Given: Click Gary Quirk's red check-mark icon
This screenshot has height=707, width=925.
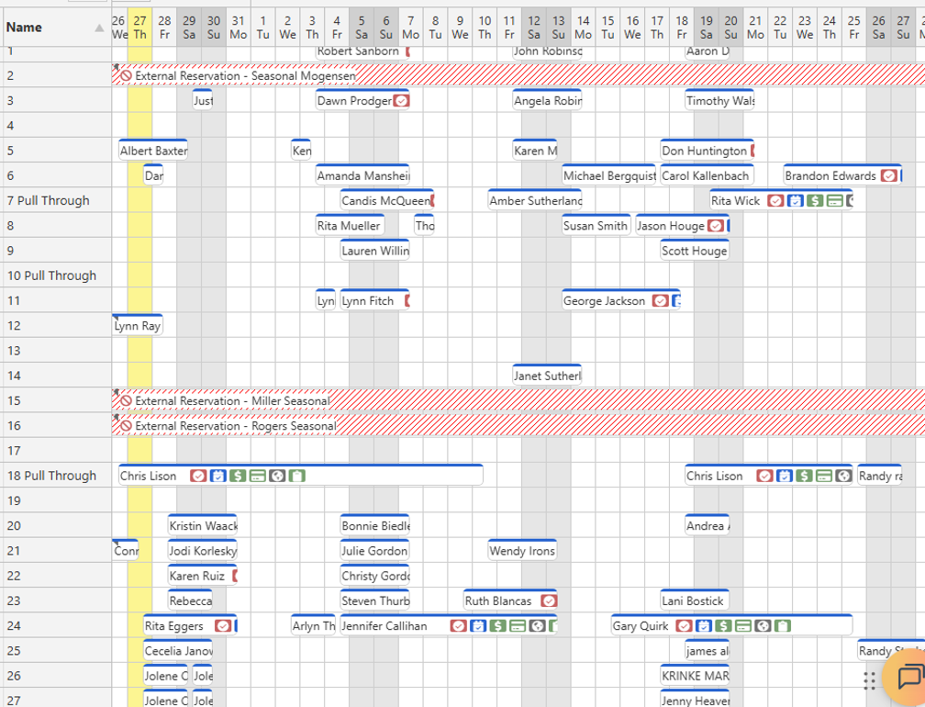Looking at the screenshot, I should [x=684, y=625].
